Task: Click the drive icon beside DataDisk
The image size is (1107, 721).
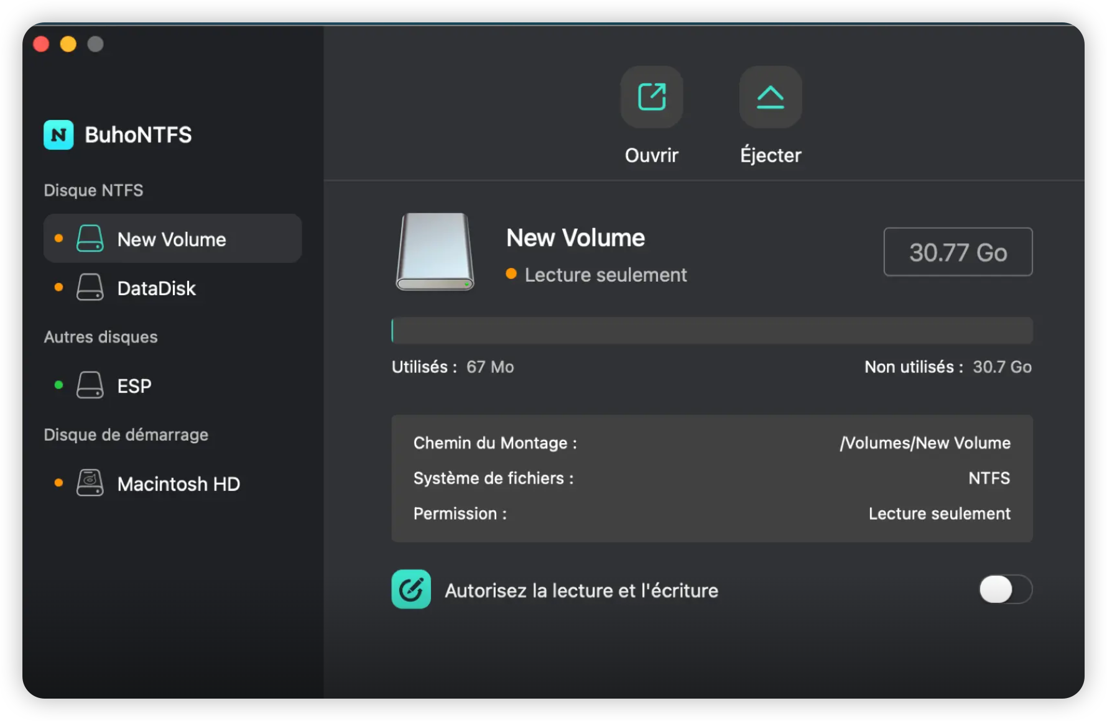Action: tap(90, 288)
